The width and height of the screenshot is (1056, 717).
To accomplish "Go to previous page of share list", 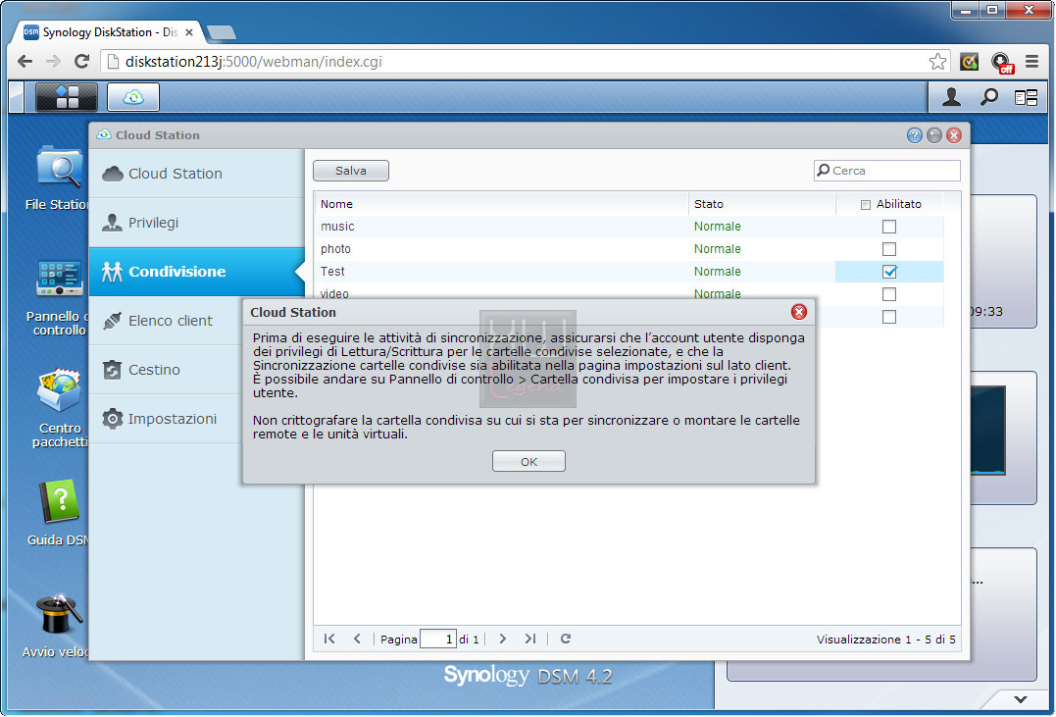I will (x=357, y=639).
